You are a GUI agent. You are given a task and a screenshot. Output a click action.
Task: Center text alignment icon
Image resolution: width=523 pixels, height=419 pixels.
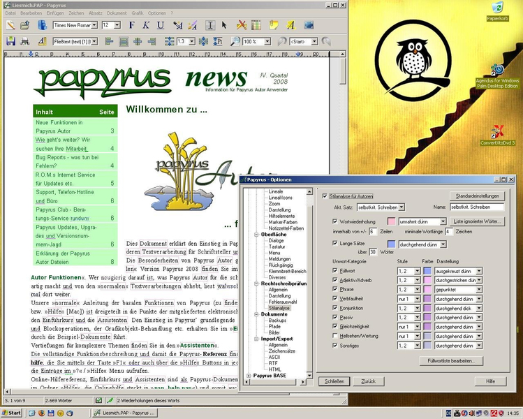tap(138, 41)
